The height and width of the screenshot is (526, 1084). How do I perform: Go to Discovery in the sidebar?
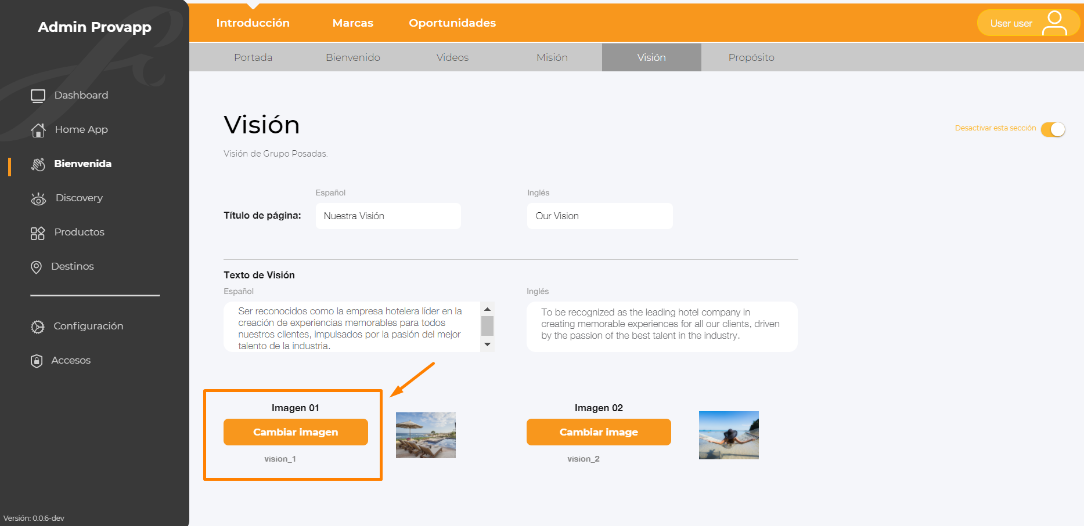[79, 198]
